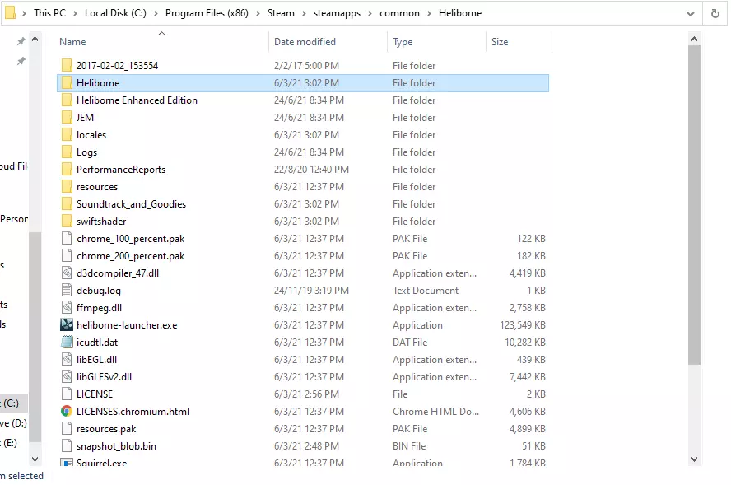This screenshot has height=485, width=731.
Task: Open the address bar history dropdown
Action: pyautogui.click(x=691, y=13)
